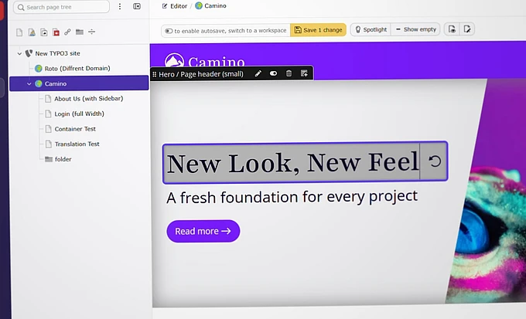
Task: Open the page tree three-dot options menu
Action: tap(120, 6)
